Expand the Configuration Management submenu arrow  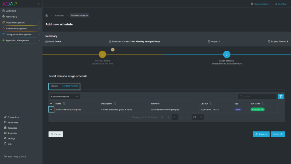[39, 34]
